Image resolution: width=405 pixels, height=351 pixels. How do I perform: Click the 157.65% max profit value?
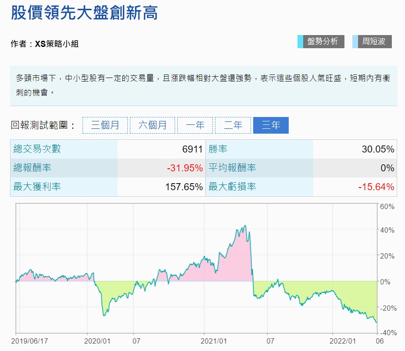[x=184, y=187]
